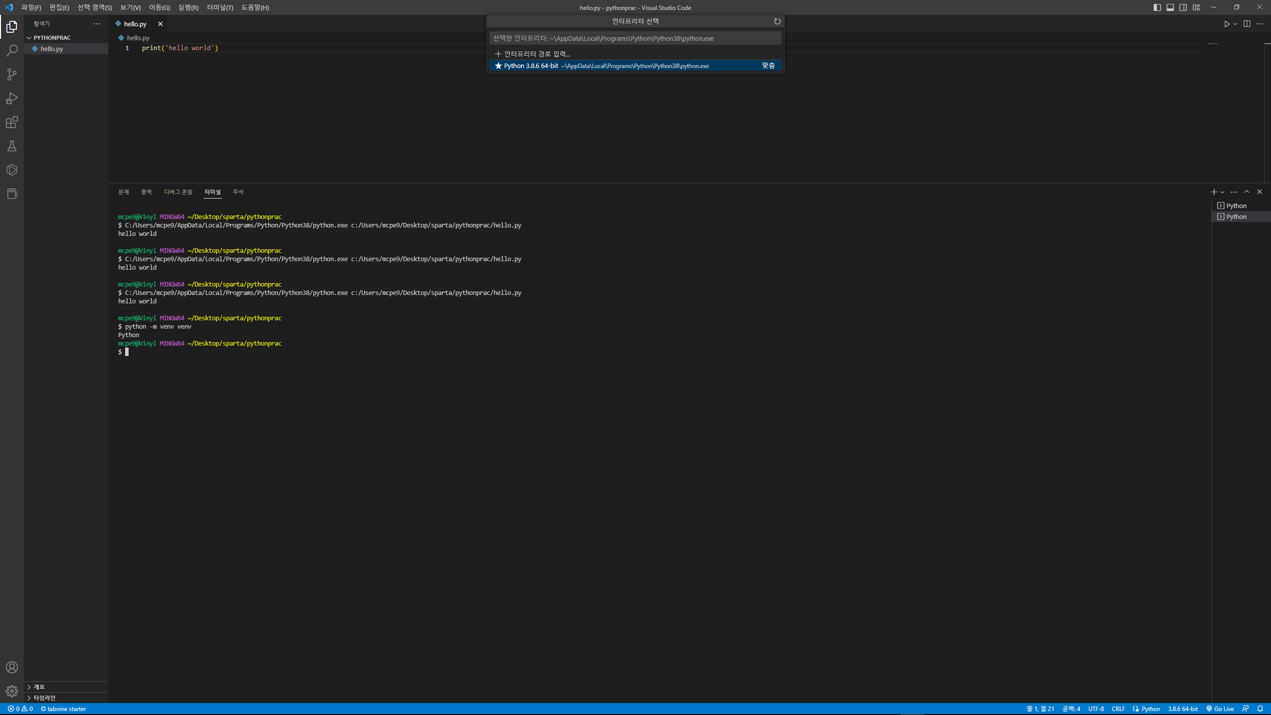Expand the run button dropdown arrow
This screenshot has width=1271, height=715.
click(1235, 24)
